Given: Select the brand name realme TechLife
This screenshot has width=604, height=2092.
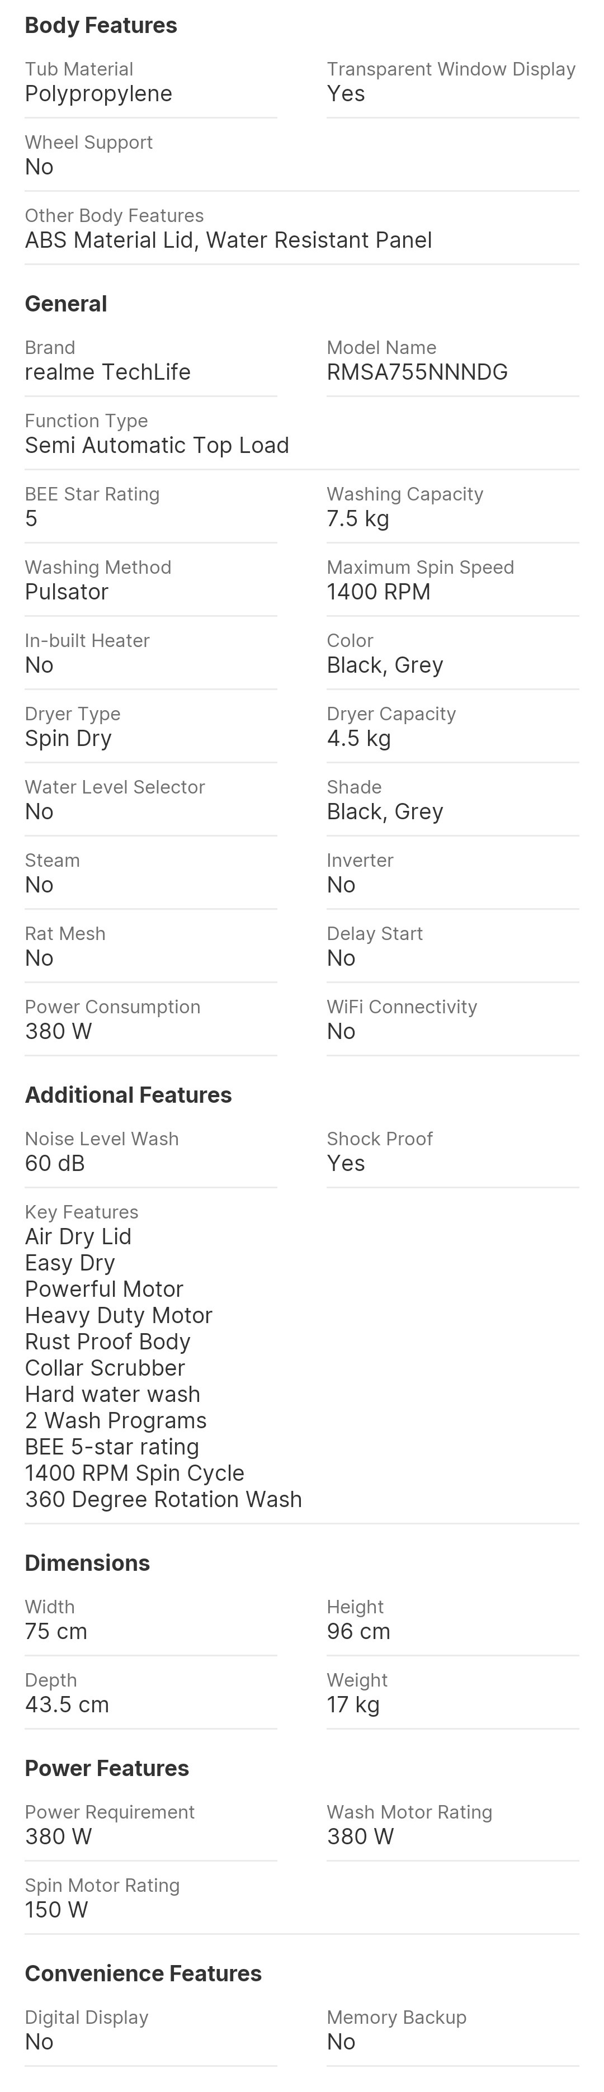Looking at the screenshot, I should point(107,372).
